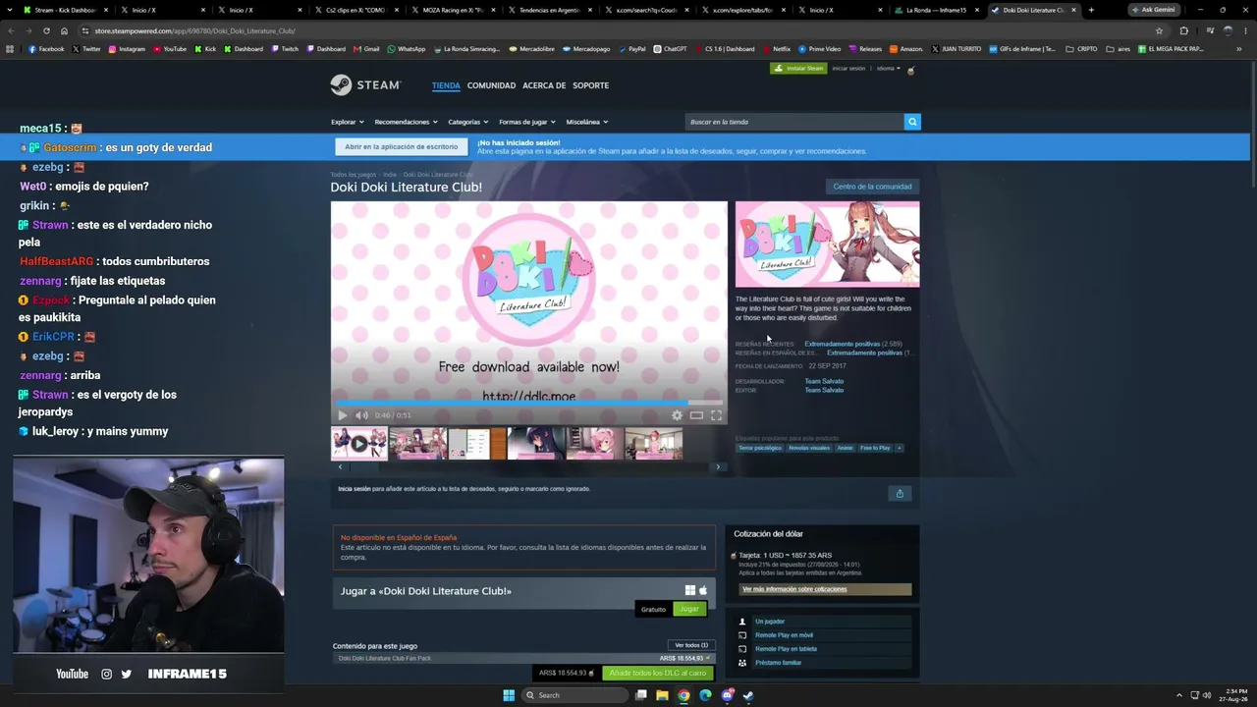Open the Netflix bookmark
Screen dimensions: 1257x707
click(777, 49)
